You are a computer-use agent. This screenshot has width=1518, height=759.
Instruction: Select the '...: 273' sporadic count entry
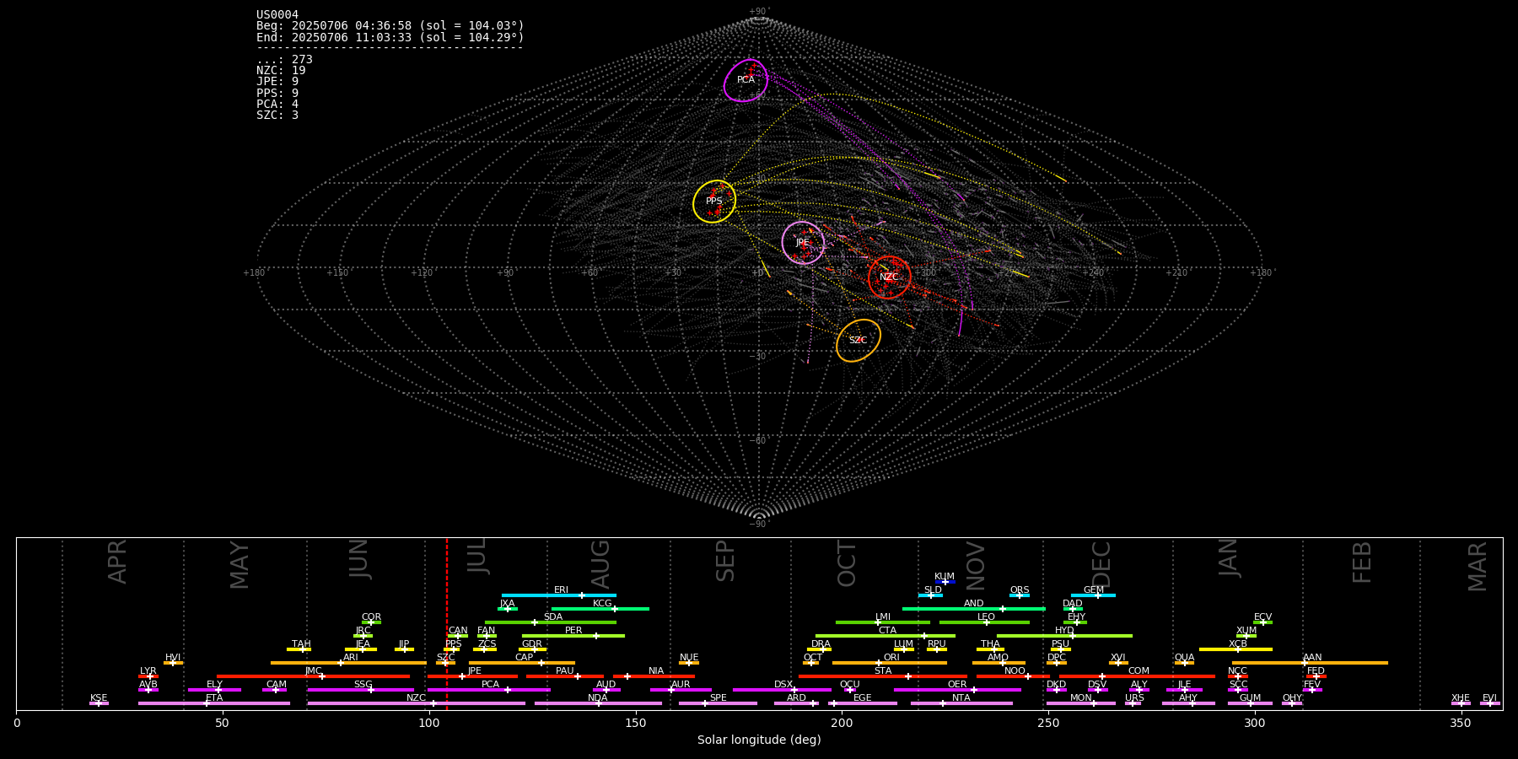(284, 60)
